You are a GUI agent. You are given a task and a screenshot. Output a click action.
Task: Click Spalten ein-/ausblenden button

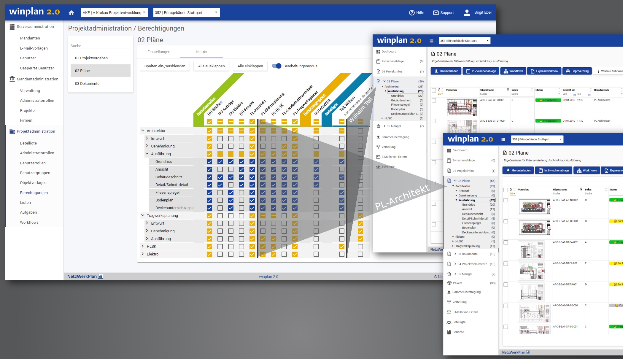(165, 66)
